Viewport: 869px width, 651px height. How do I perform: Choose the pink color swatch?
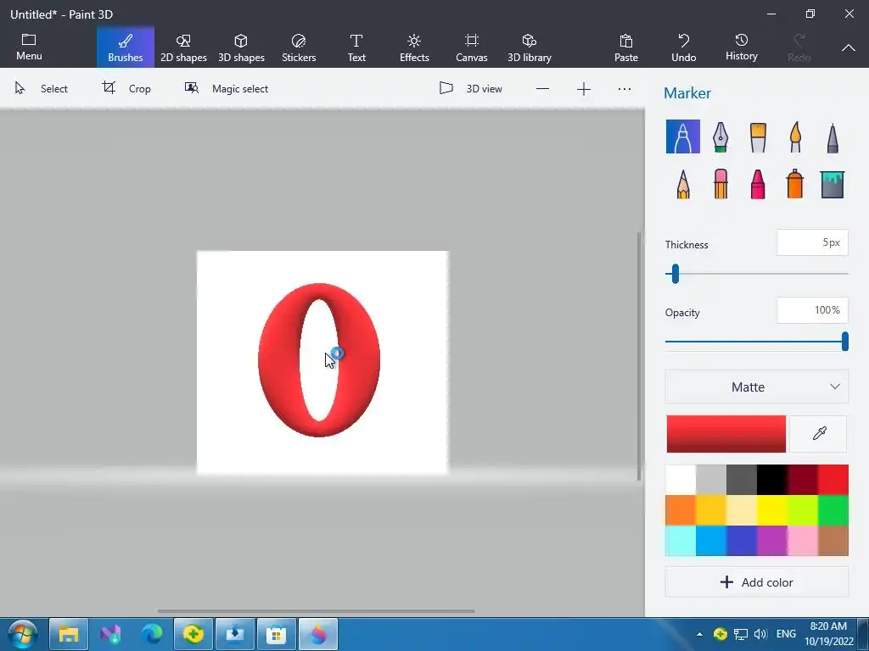pos(803,540)
